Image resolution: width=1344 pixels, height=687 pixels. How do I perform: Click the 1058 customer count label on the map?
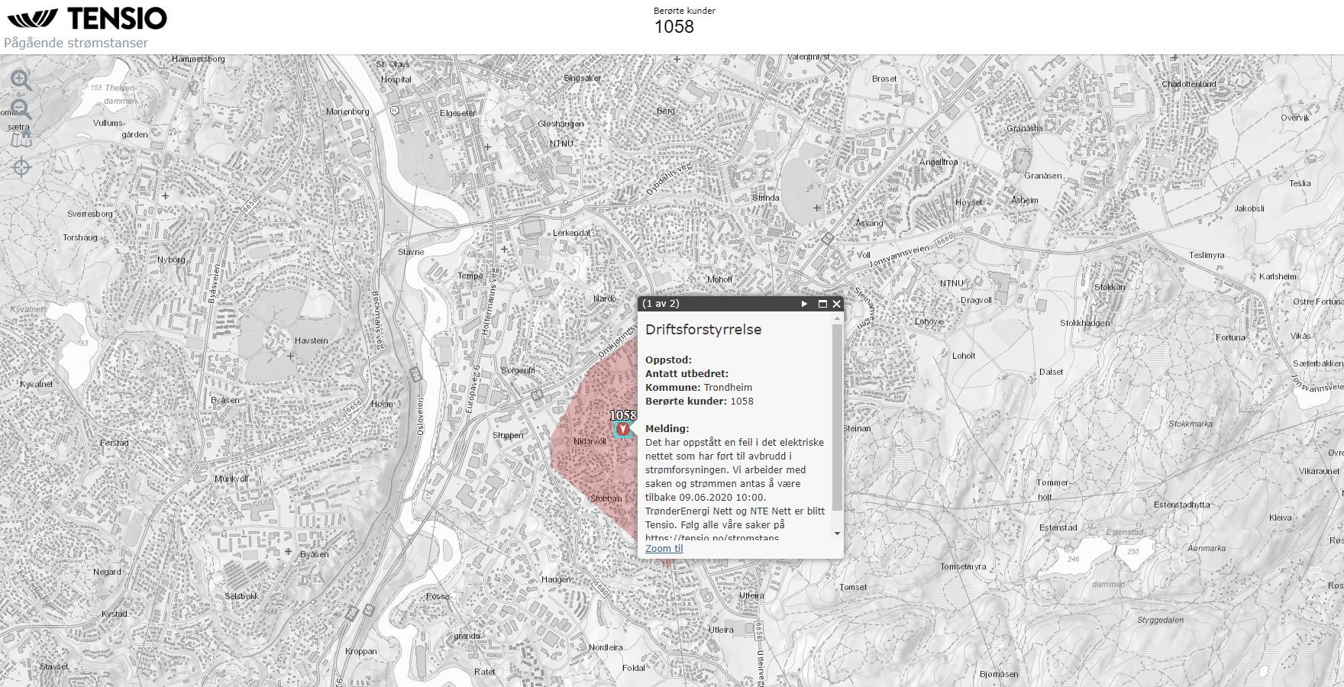[x=622, y=415]
